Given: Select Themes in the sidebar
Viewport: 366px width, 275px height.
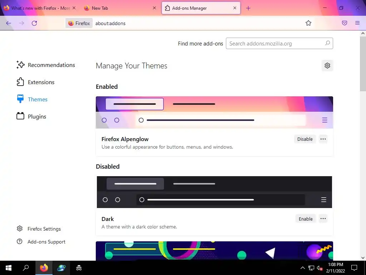Looking at the screenshot, I should (x=32, y=100).
